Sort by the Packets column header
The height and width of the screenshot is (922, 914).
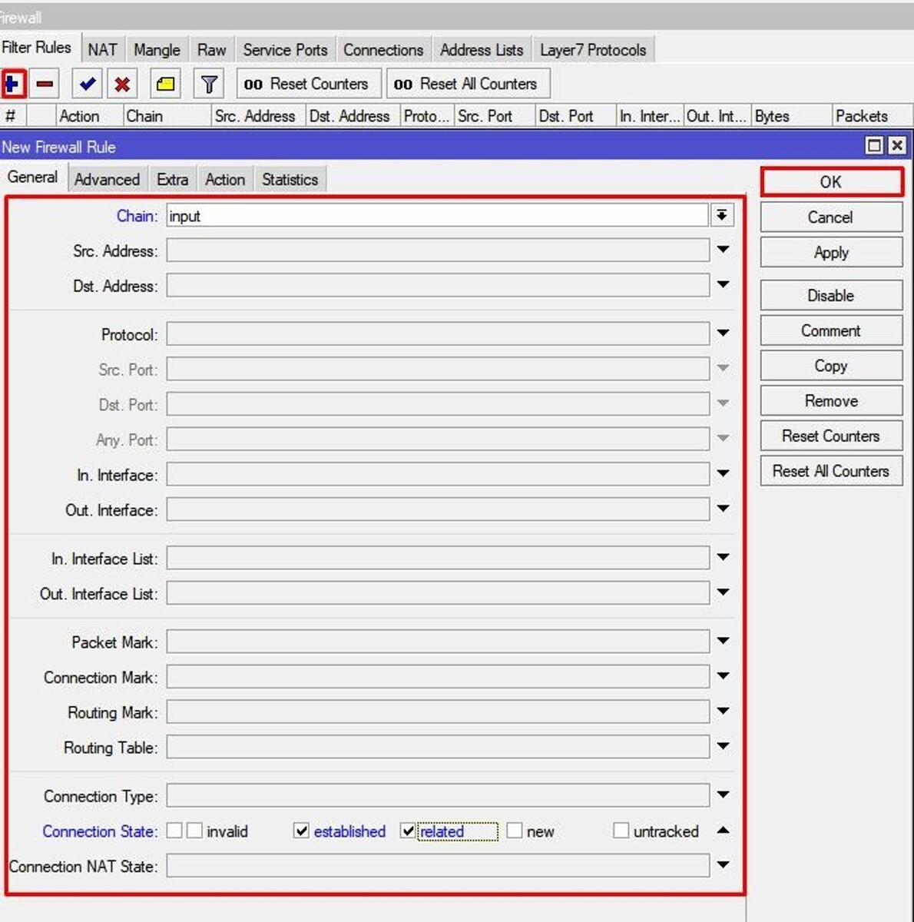(873, 116)
